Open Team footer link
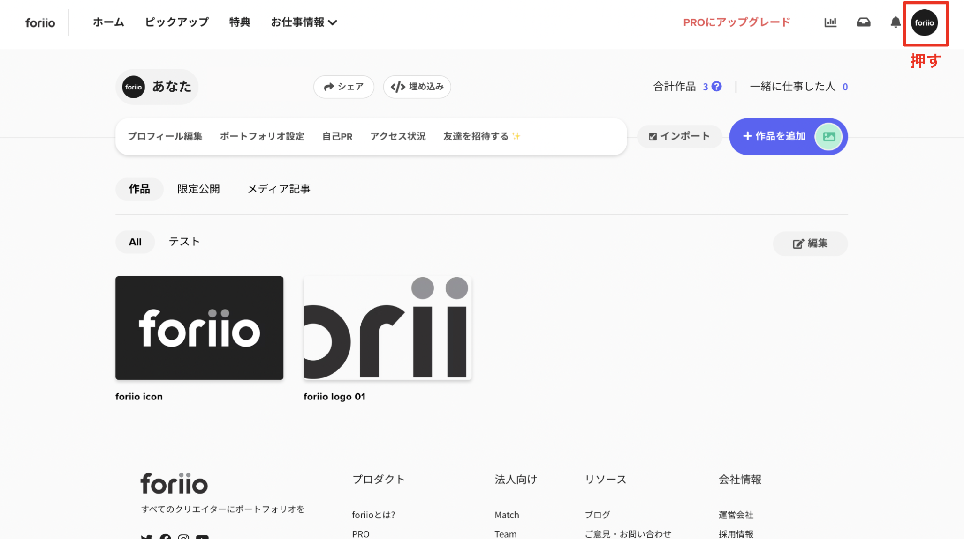 click(x=505, y=534)
